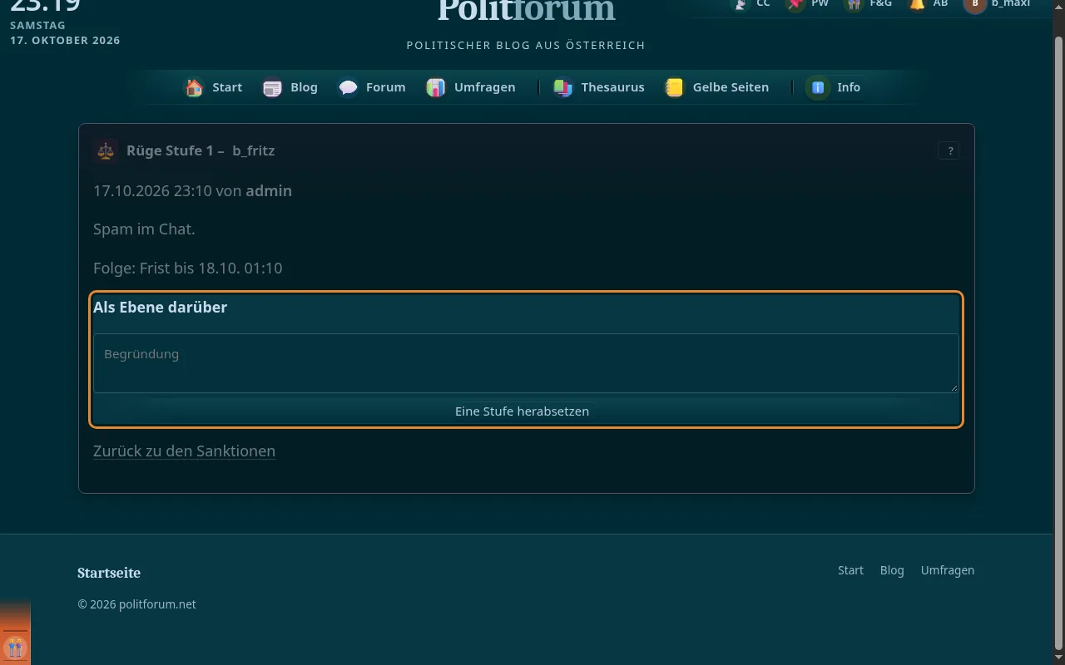Open the two-people icon in the orange sidebar
Image resolution: width=1065 pixels, height=665 pixels.
15,647
